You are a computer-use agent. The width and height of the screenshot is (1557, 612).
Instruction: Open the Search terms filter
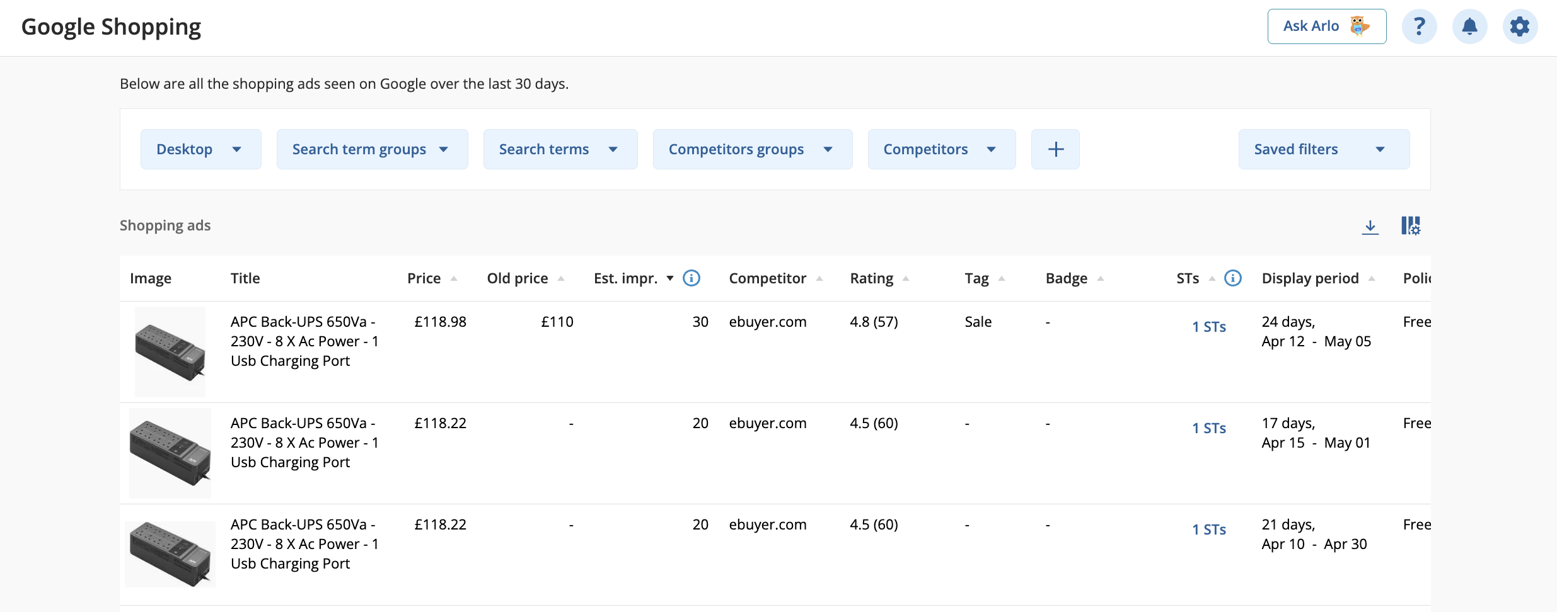[x=560, y=149]
